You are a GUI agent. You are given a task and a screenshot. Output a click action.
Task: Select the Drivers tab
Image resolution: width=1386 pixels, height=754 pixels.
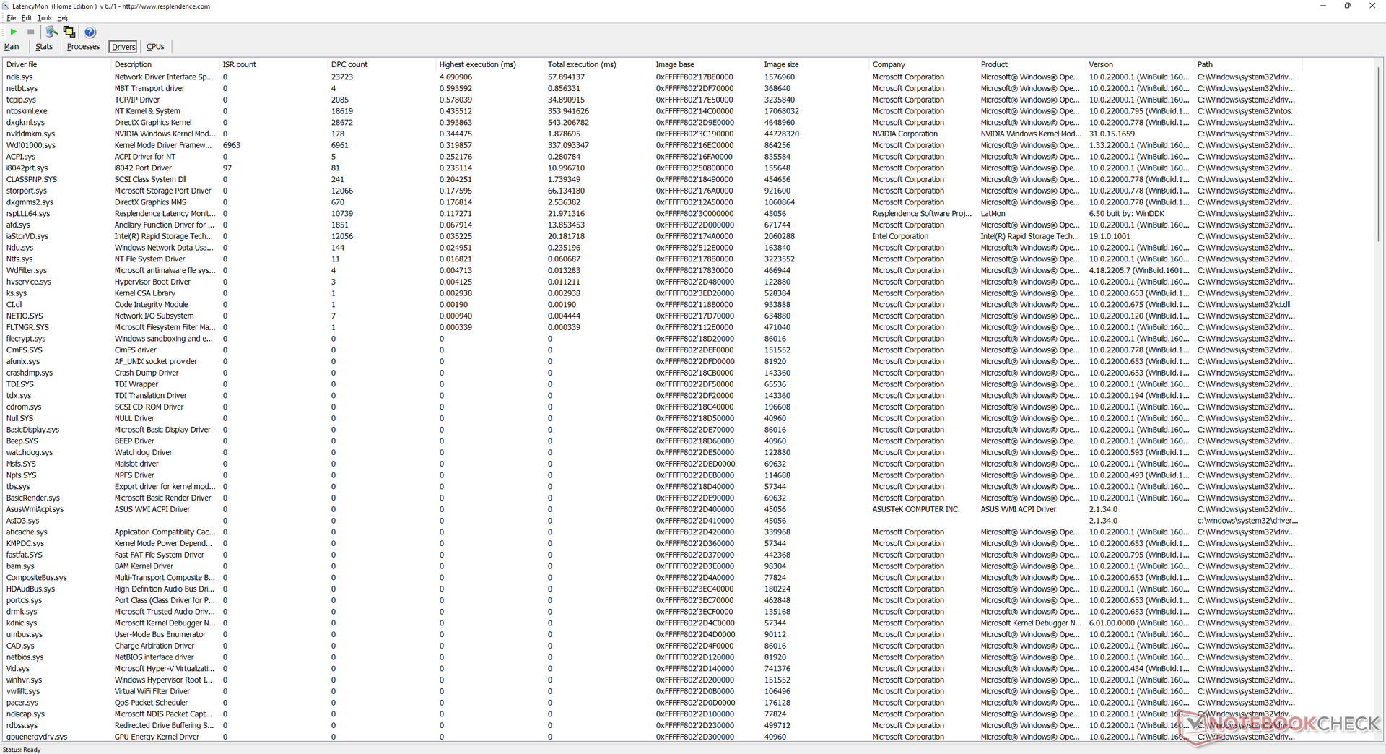pyautogui.click(x=123, y=47)
